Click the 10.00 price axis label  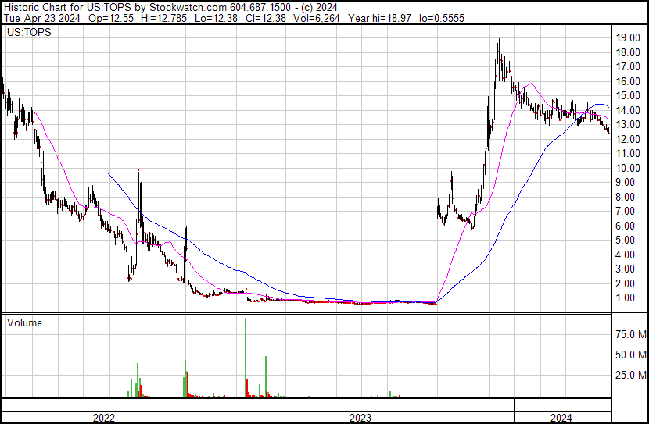pos(628,168)
